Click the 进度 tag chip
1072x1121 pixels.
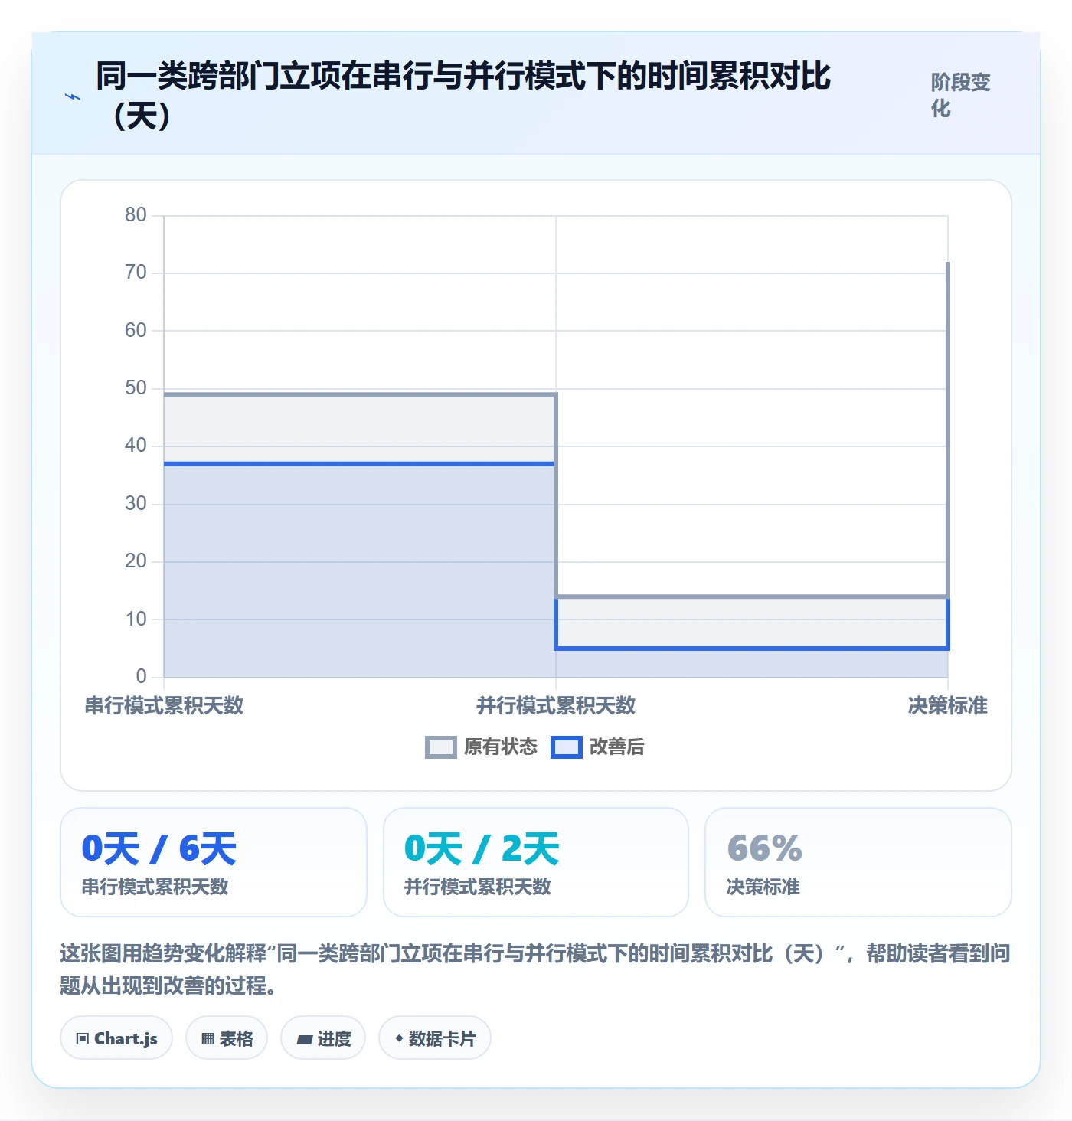tap(323, 1038)
